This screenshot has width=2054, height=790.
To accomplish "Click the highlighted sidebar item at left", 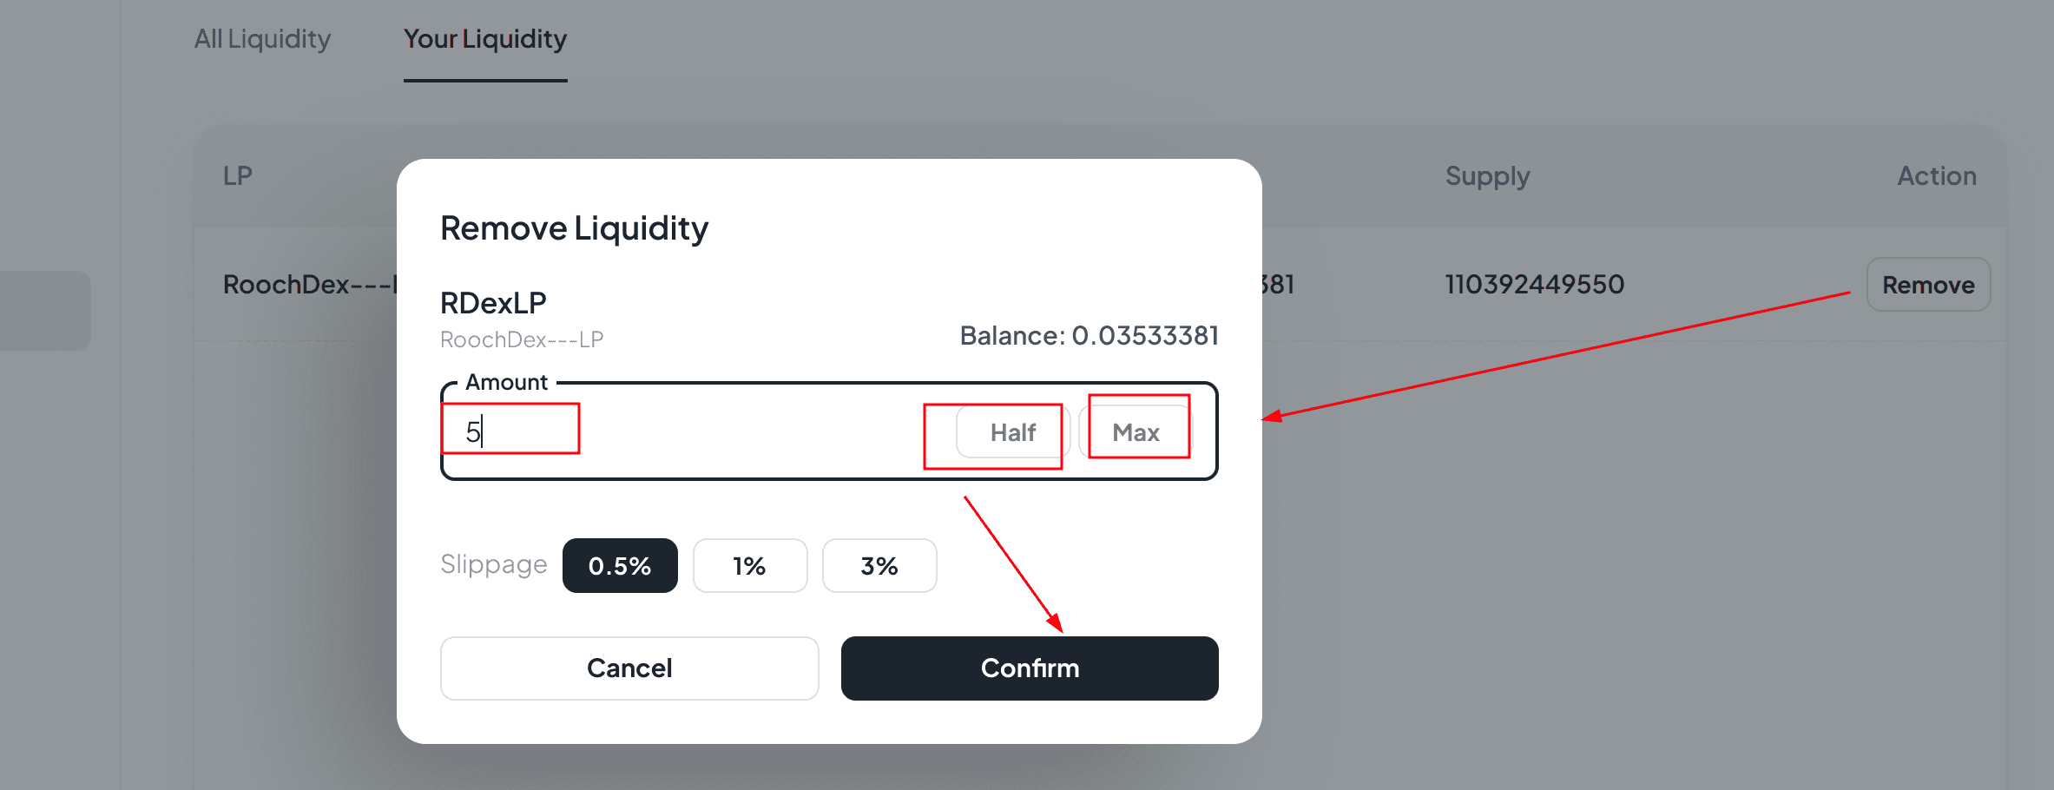I will pos(45,310).
